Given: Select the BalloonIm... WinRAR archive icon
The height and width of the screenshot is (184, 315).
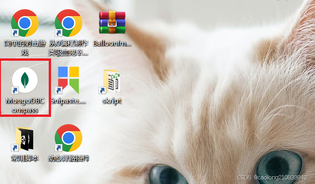Looking at the screenshot, I should [112, 23].
